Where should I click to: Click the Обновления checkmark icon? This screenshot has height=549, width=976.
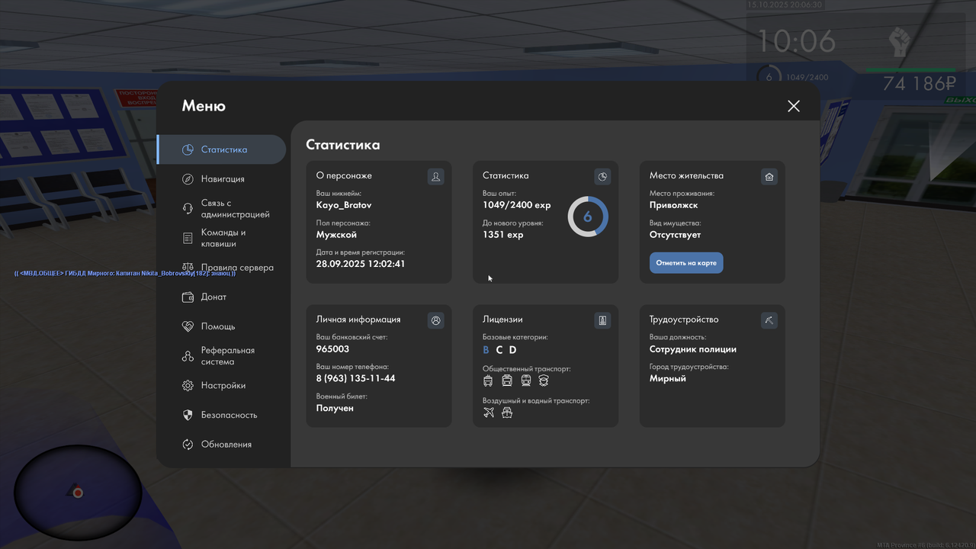[188, 445]
